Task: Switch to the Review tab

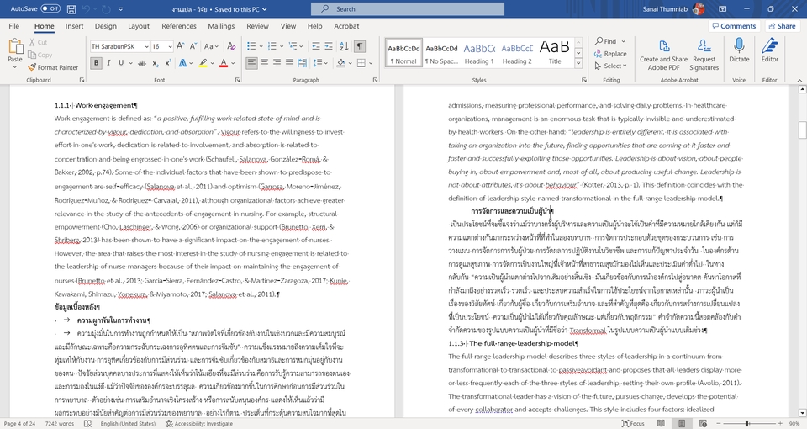Action: [257, 26]
